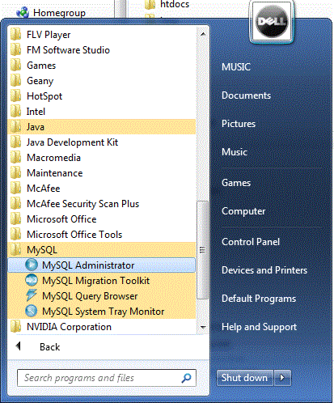Open Devices and Printers

tap(264, 270)
